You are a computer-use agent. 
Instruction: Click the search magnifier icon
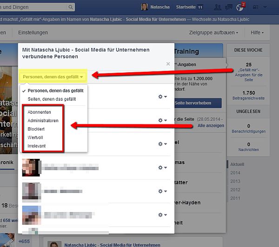(70, 7)
